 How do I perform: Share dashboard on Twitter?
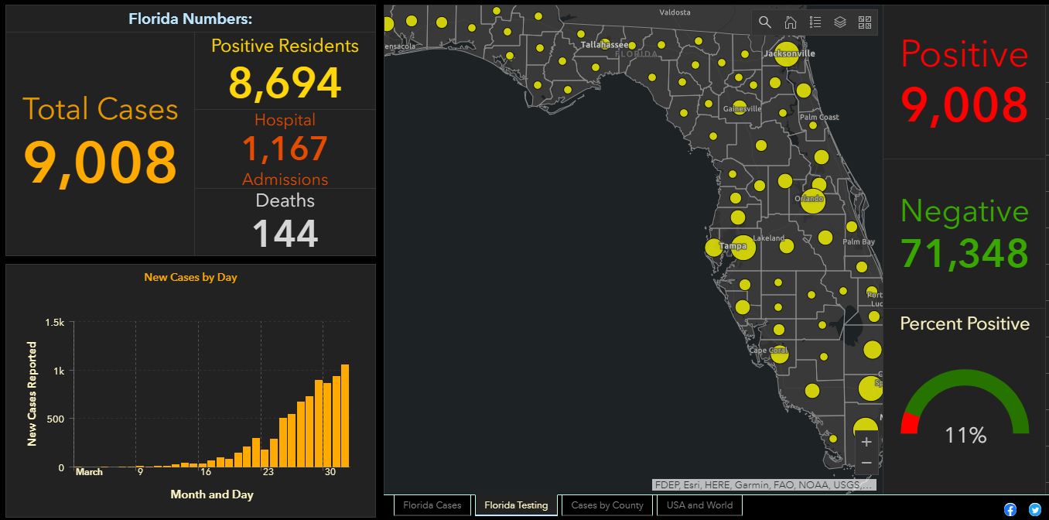1035,509
